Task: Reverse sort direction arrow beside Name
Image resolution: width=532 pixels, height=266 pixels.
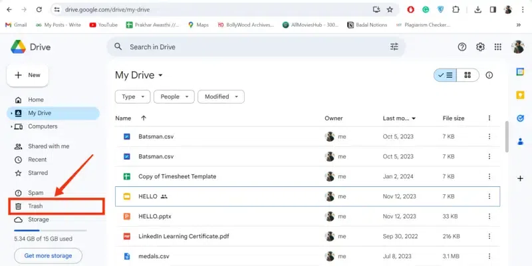Action: click(144, 118)
